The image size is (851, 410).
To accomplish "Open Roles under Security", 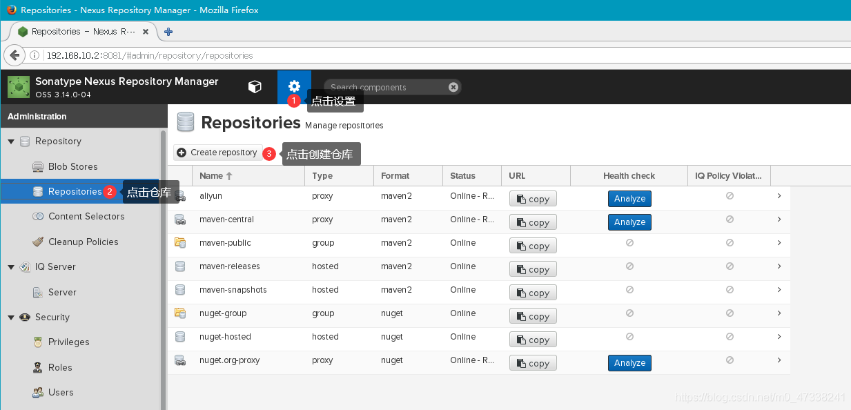I will pyautogui.click(x=60, y=367).
